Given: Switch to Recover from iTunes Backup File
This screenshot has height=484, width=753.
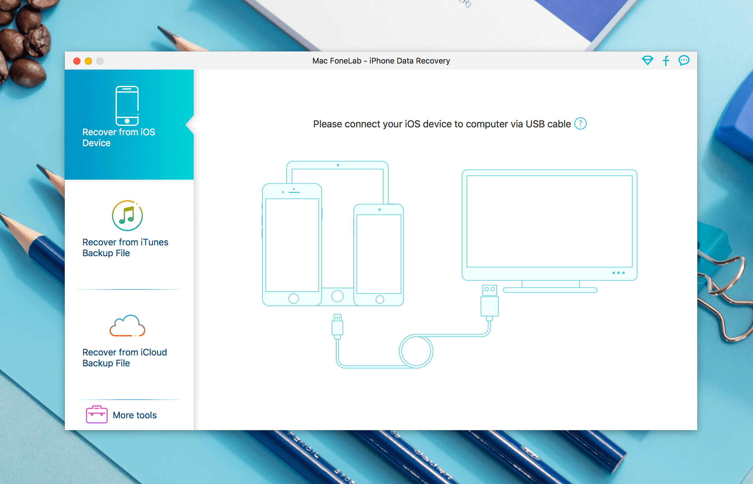Looking at the screenshot, I should tap(125, 248).
